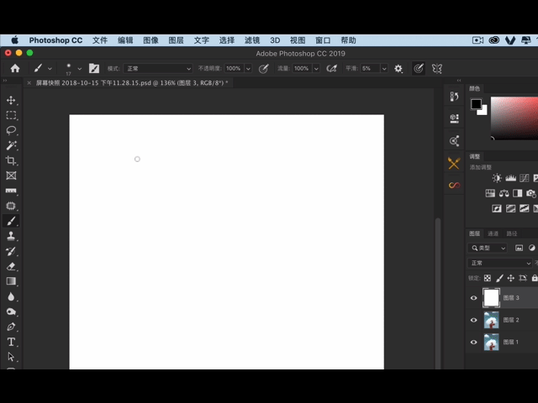Viewport: 538px width, 403px height.
Task: Open the layer filter 类型 dropdown
Action: [x=488, y=248]
